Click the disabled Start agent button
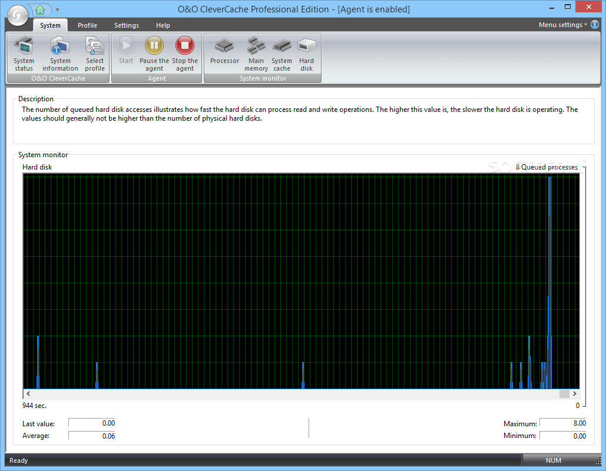 point(126,50)
